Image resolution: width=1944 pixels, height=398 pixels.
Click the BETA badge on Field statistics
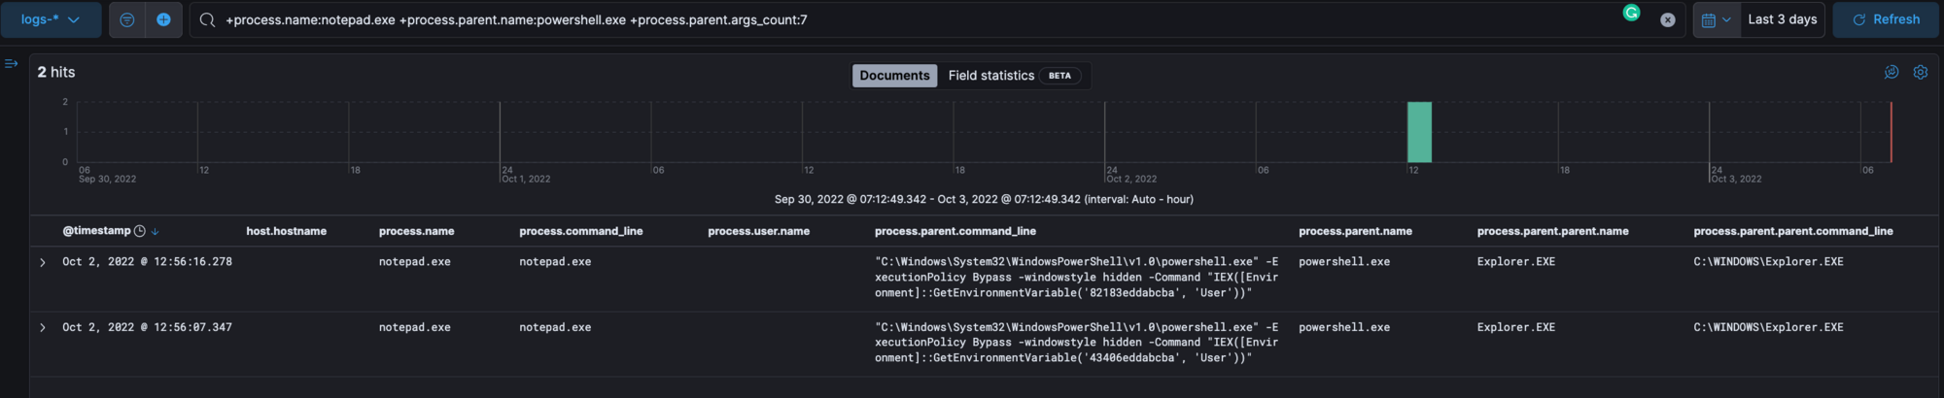pyautogui.click(x=1059, y=76)
